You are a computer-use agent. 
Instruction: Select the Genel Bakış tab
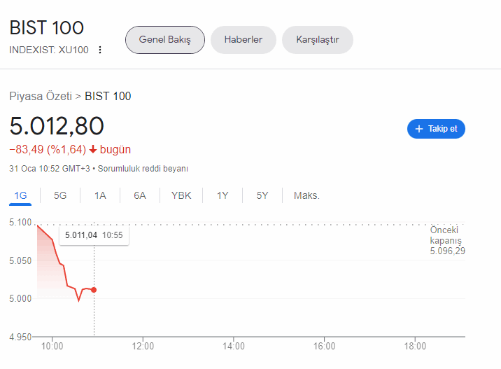coord(164,40)
